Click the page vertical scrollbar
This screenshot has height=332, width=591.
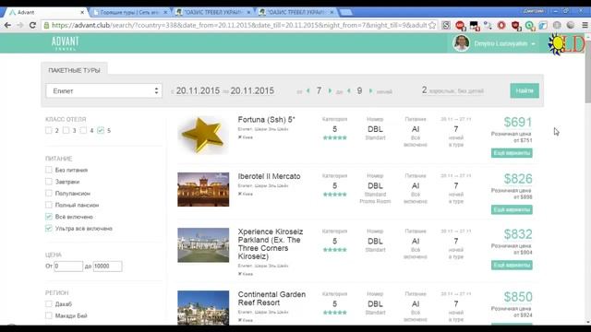tap(587, 72)
